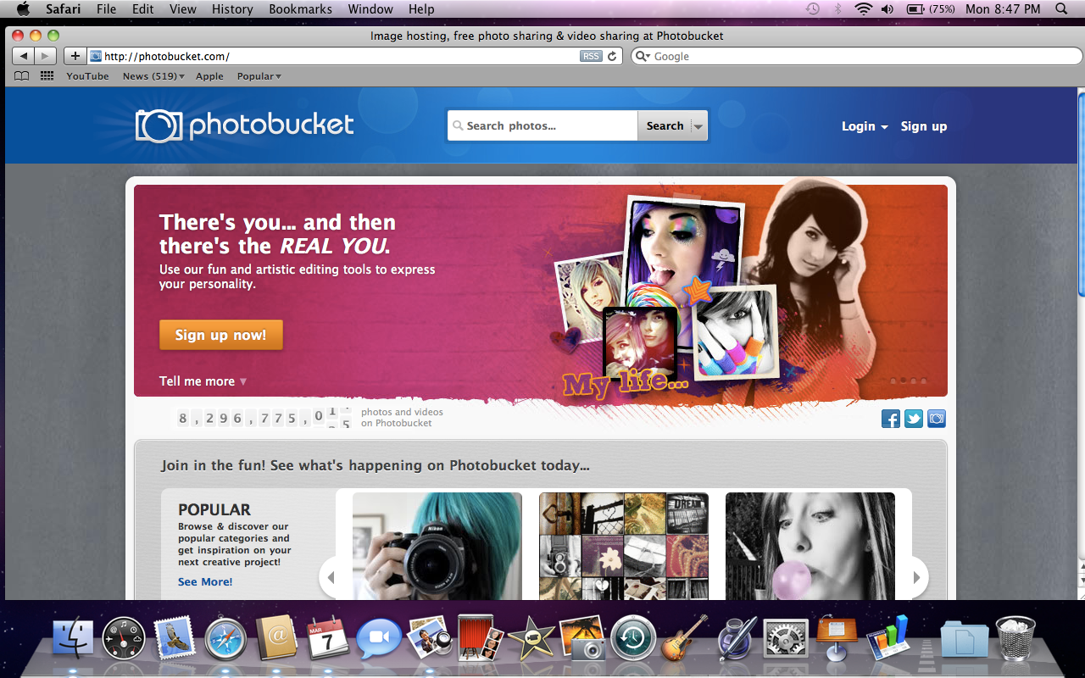The image size is (1085, 678).
Task: Open Dashboard from the Dock
Action: tap(124, 639)
